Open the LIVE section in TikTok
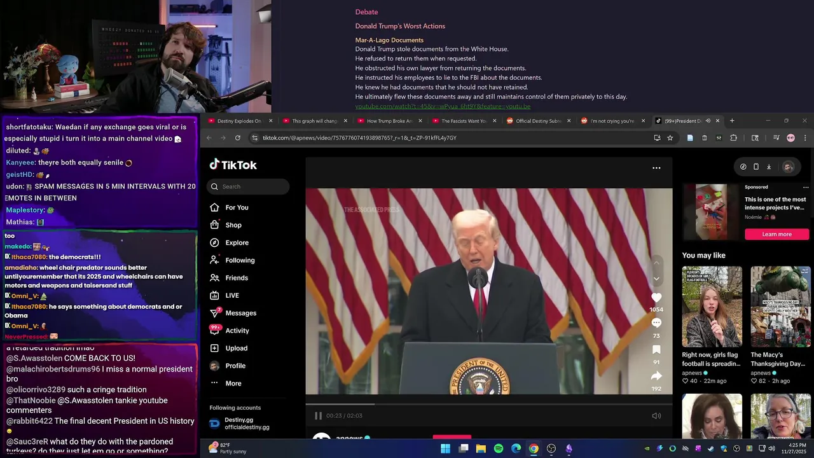 (x=224, y=295)
